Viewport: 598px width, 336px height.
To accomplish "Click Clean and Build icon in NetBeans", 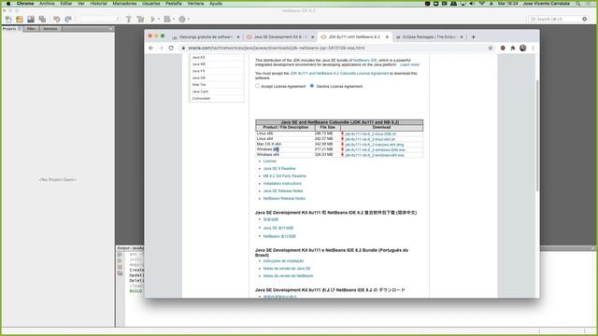I will (140, 19).
